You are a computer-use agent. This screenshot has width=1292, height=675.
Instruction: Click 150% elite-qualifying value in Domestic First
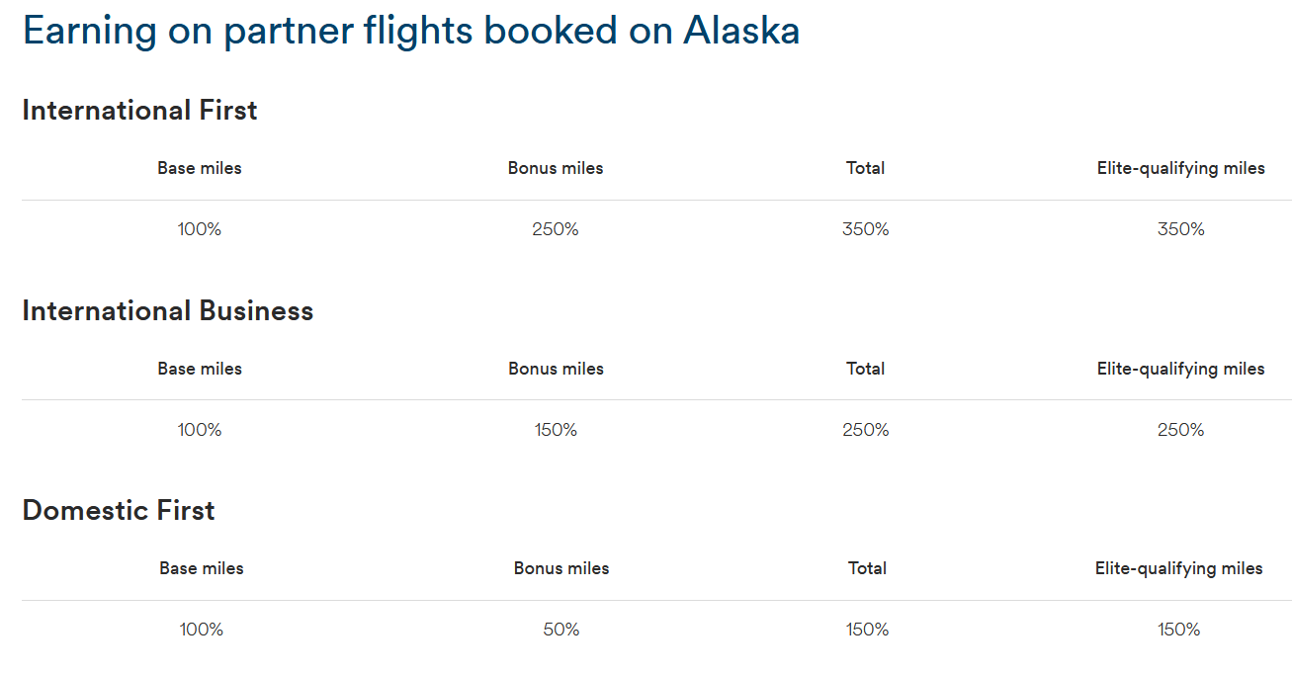[1178, 630]
